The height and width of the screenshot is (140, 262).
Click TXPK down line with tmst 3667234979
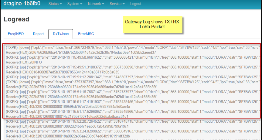pyautogui.click(x=133, y=48)
